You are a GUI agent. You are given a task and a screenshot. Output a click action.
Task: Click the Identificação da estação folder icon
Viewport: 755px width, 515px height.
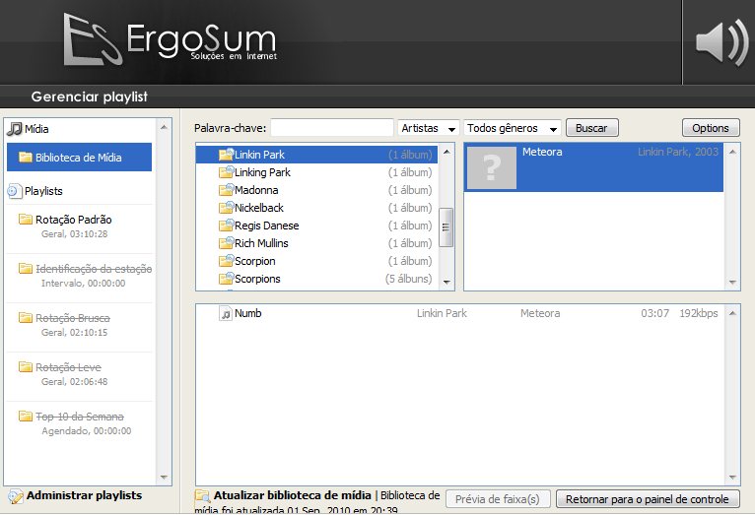[26, 268]
